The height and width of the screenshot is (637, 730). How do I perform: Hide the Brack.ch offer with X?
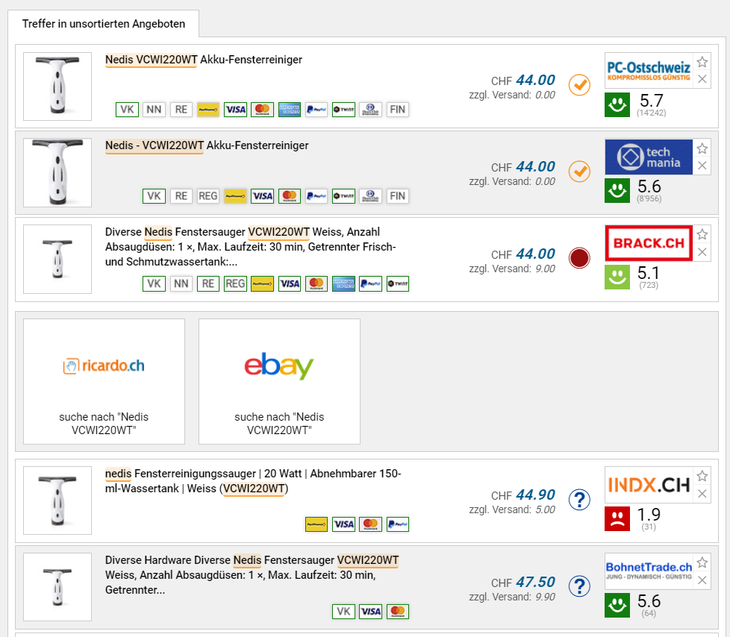click(x=702, y=252)
